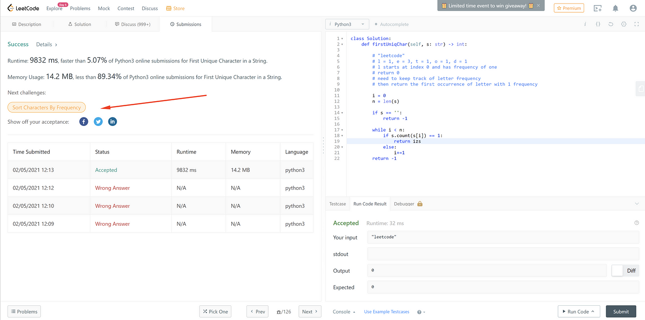Open Sort Characters By Frequency challenge

pos(47,108)
